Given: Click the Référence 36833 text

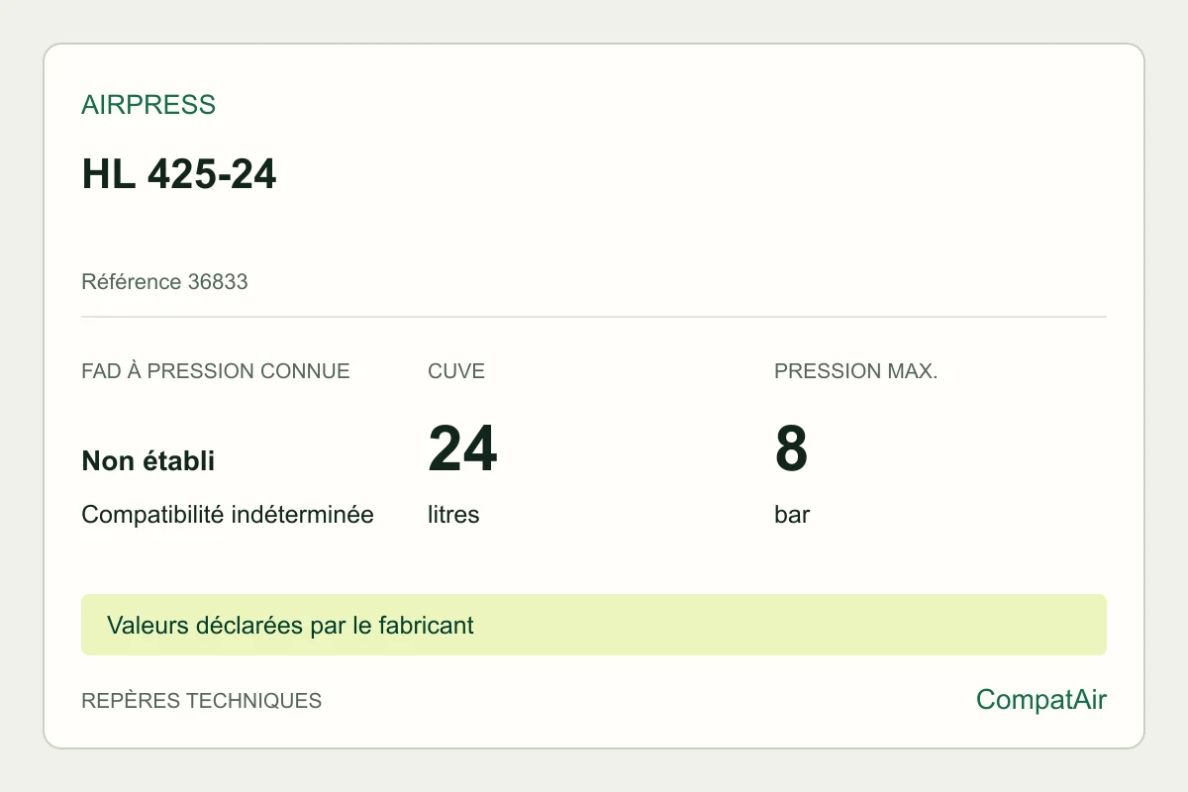Looking at the screenshot, I should [x=164, y=282].
